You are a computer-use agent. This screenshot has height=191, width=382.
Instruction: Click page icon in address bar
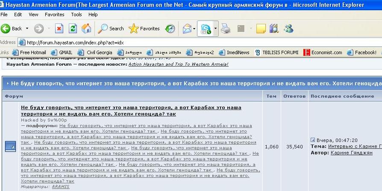(x=22, y=43)
